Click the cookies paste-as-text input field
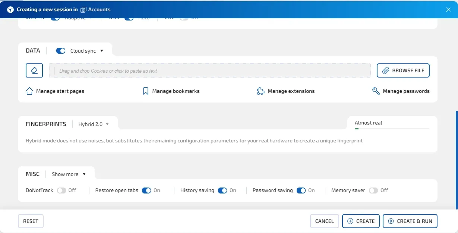The height and width of the screenshot is (233, 458). coord(209,70)
